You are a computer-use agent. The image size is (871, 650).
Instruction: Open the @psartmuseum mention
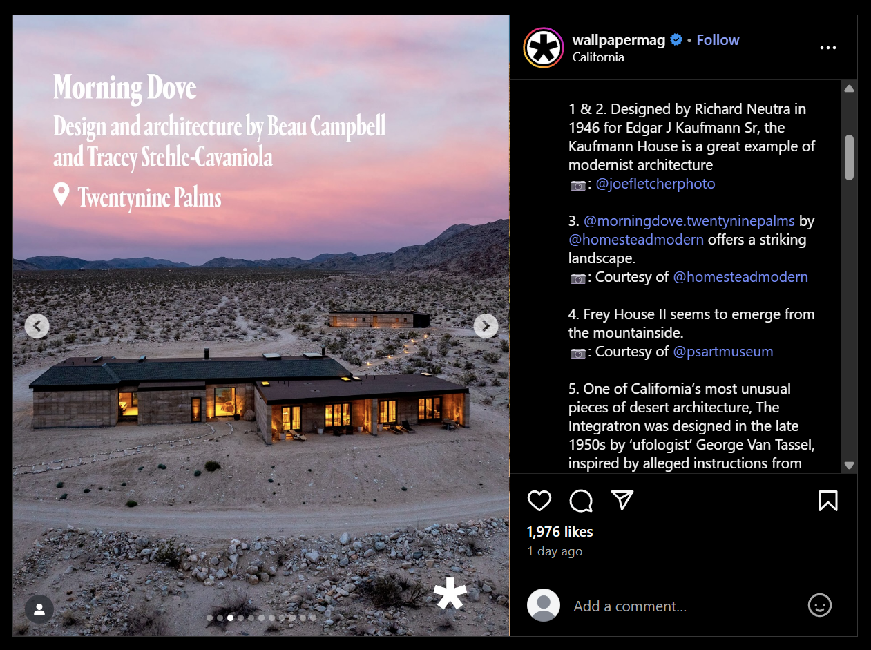pos(723,352)
